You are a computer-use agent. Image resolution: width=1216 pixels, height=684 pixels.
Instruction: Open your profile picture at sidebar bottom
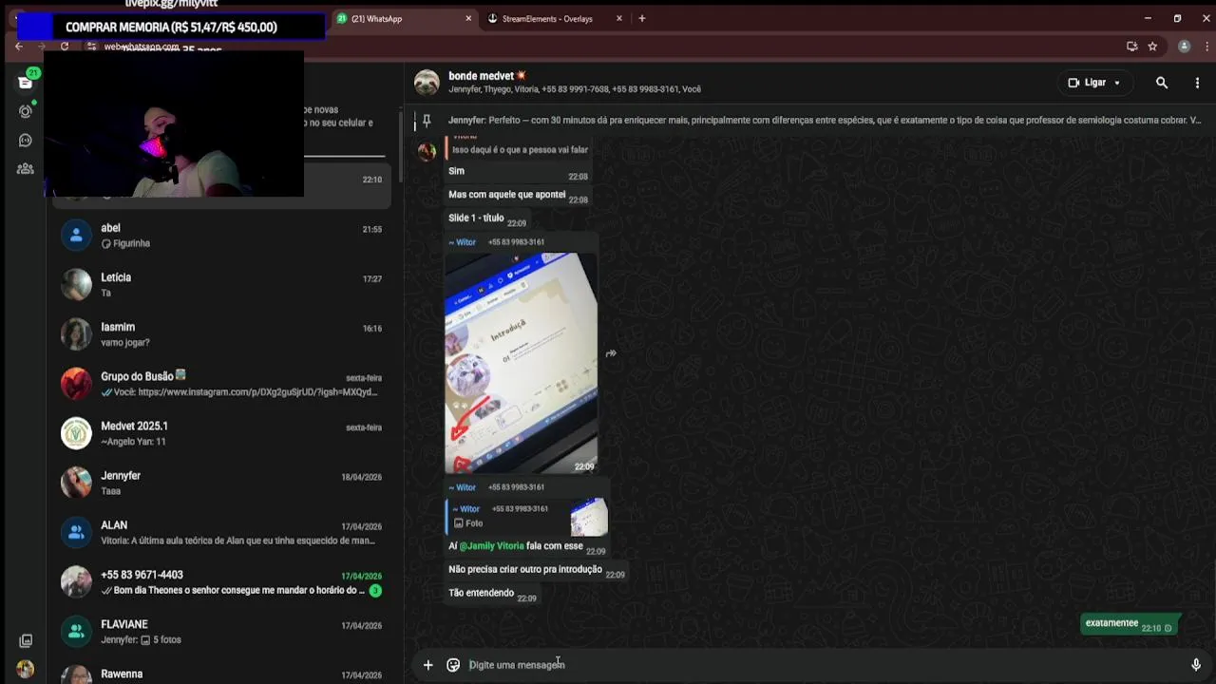pos(26,669)
